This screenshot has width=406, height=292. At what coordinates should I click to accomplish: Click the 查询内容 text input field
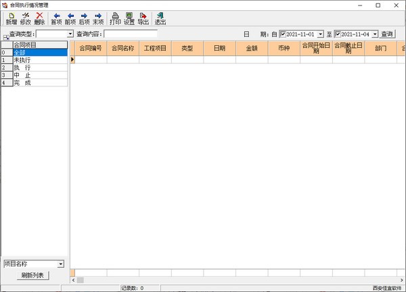point(130,34)
